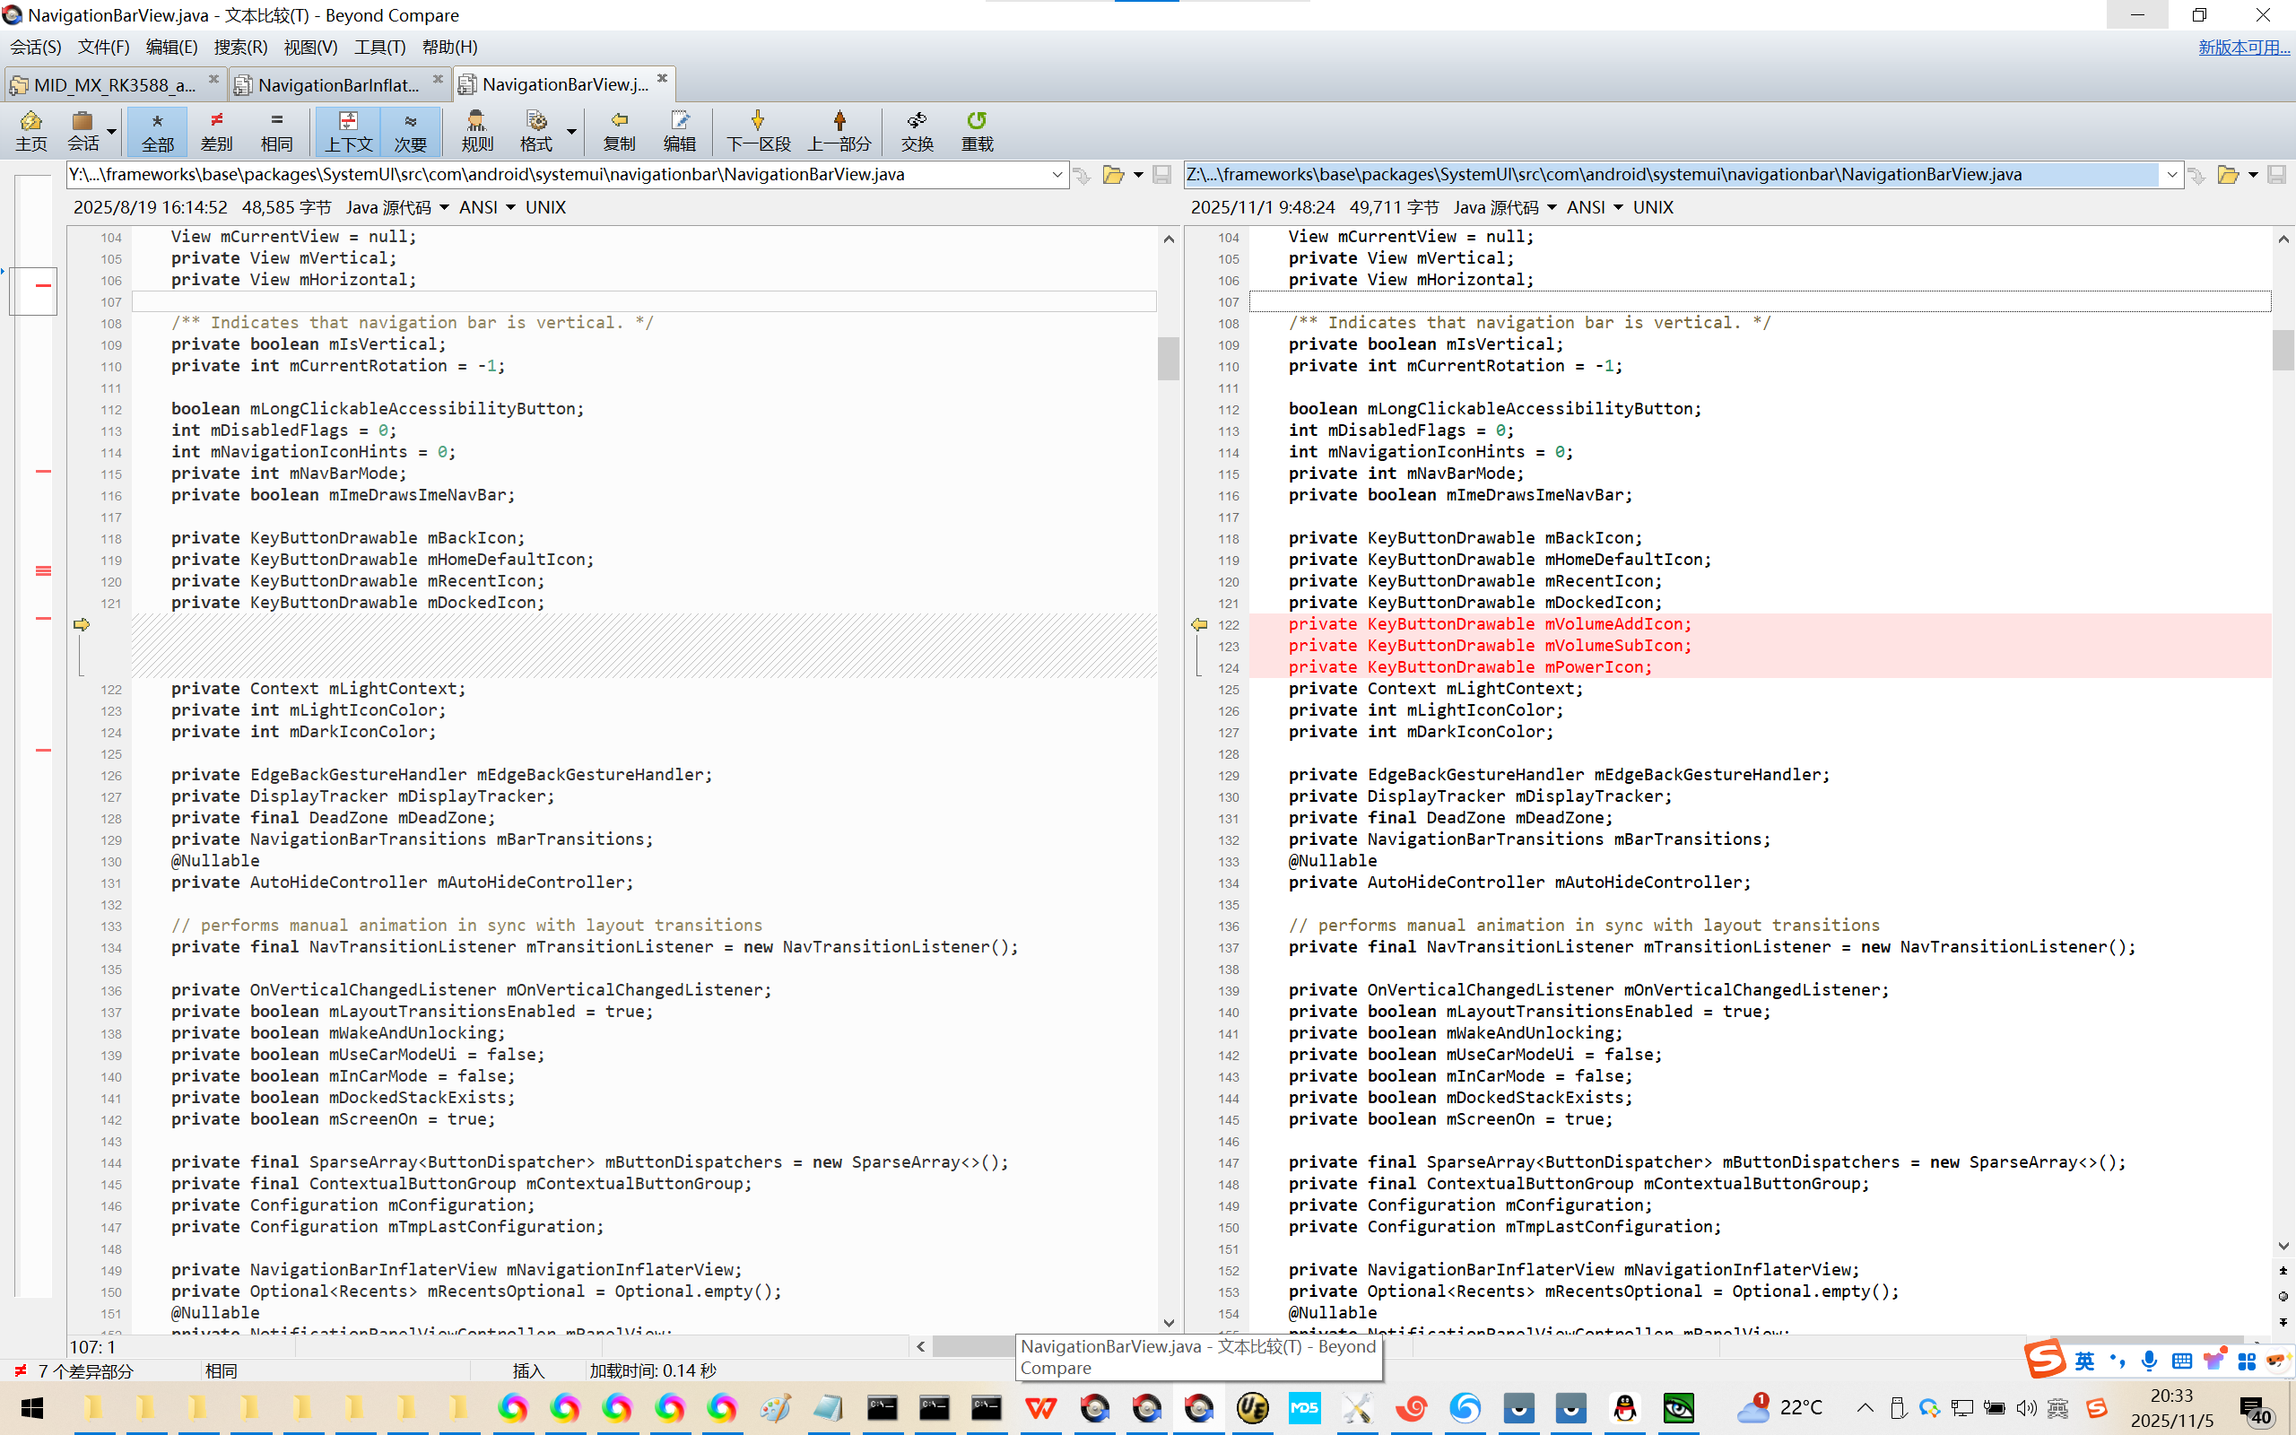
Task: Click the left pane vertical scrollbar thumb
Action: click(x=1168, y=359)
